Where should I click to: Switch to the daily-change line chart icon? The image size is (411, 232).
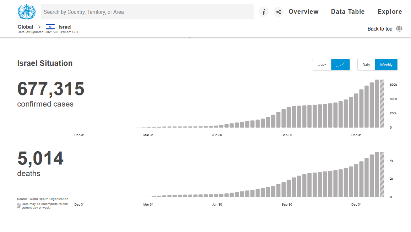click(322, 65)
